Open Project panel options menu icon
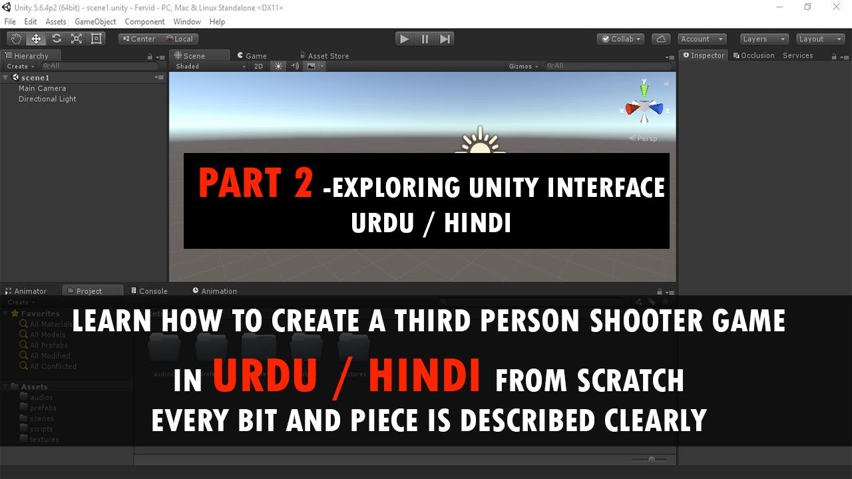 (x=670, y=291)
